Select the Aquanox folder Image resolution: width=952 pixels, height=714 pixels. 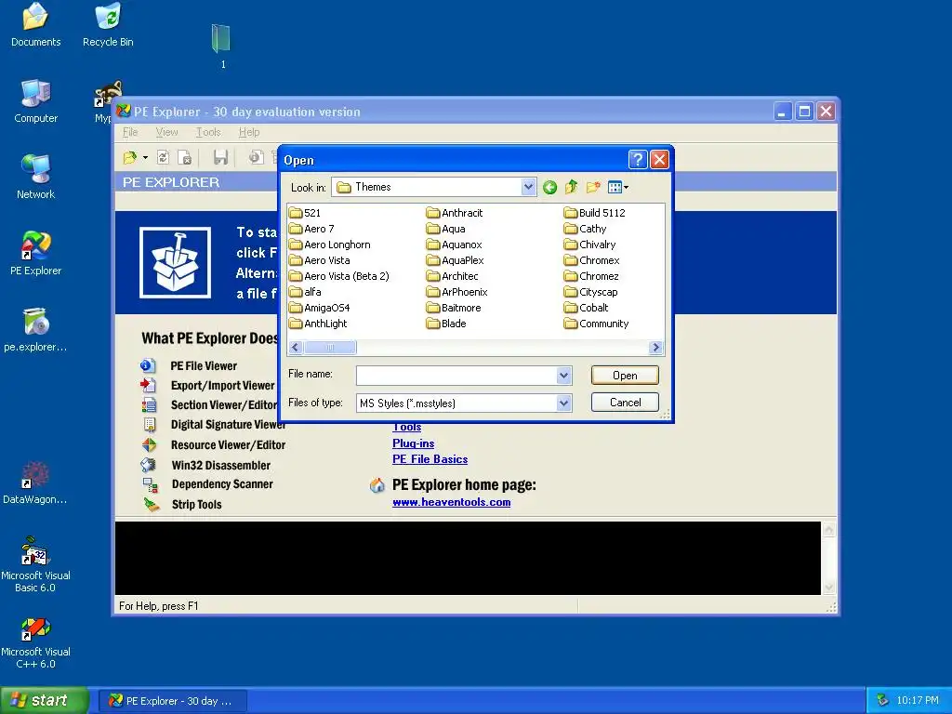click(455, 245)
